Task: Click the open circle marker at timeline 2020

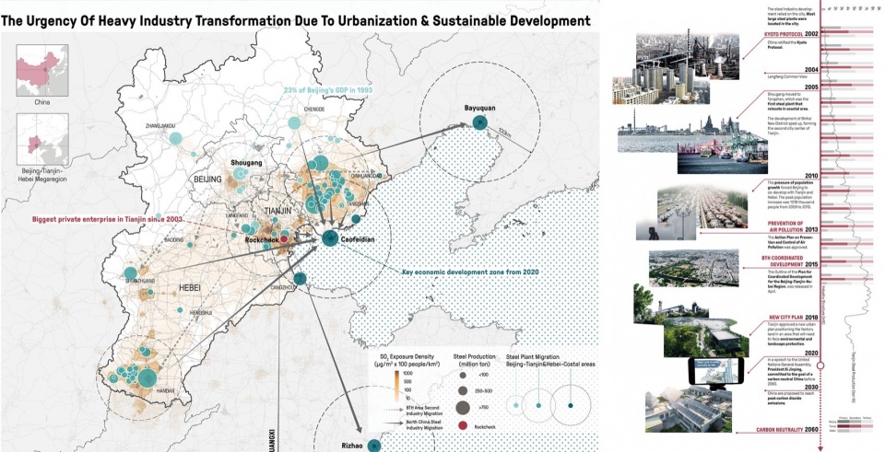Action: (820, 365)
